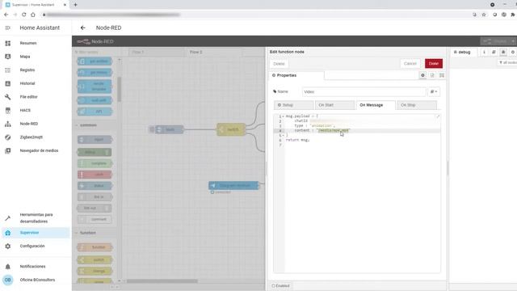Bookmark page with star icon
Screen dimensions: 517x291
484,15
